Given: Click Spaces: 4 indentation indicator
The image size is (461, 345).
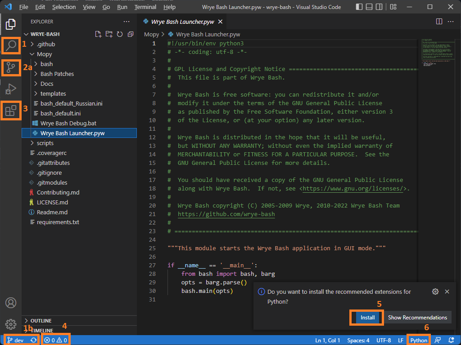Looking at the screenshot, I should 358,341.
